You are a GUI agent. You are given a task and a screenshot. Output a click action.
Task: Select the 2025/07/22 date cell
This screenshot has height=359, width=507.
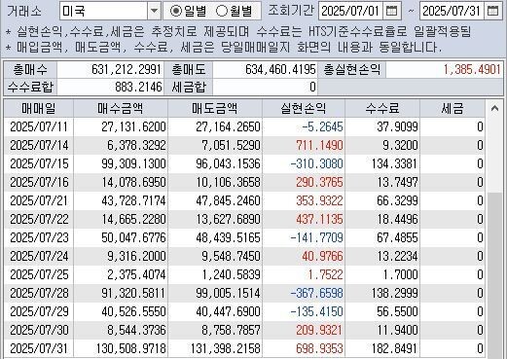39,219
